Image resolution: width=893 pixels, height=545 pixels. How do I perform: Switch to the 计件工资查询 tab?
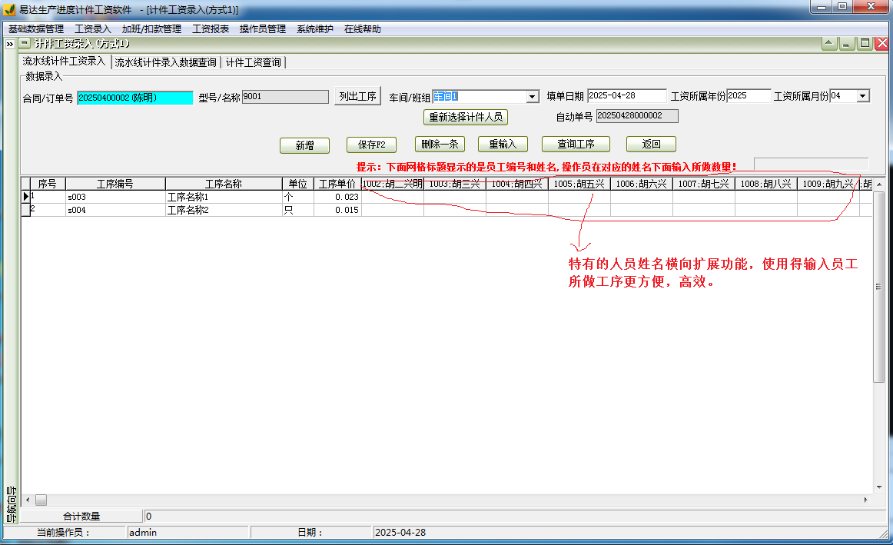tap(254, 62)
